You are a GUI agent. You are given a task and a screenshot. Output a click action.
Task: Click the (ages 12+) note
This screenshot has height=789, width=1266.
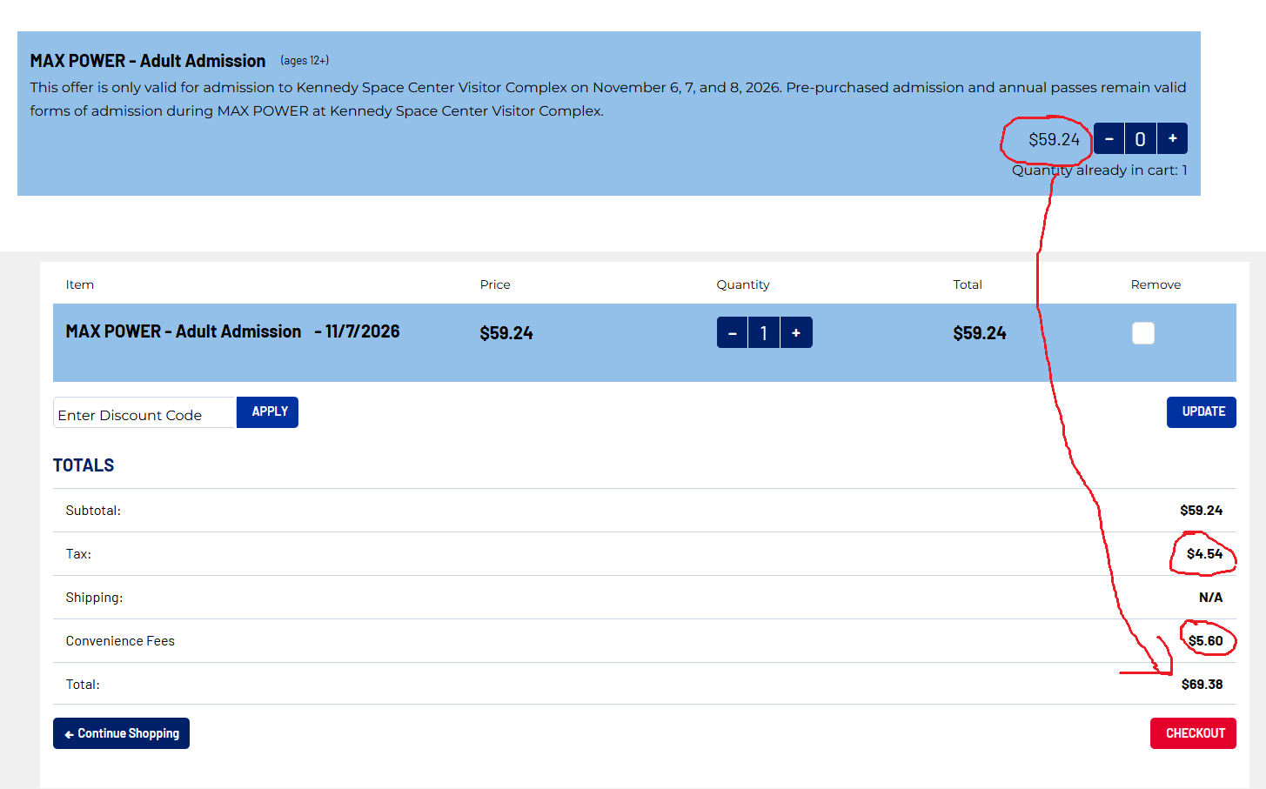pos(305,61)
